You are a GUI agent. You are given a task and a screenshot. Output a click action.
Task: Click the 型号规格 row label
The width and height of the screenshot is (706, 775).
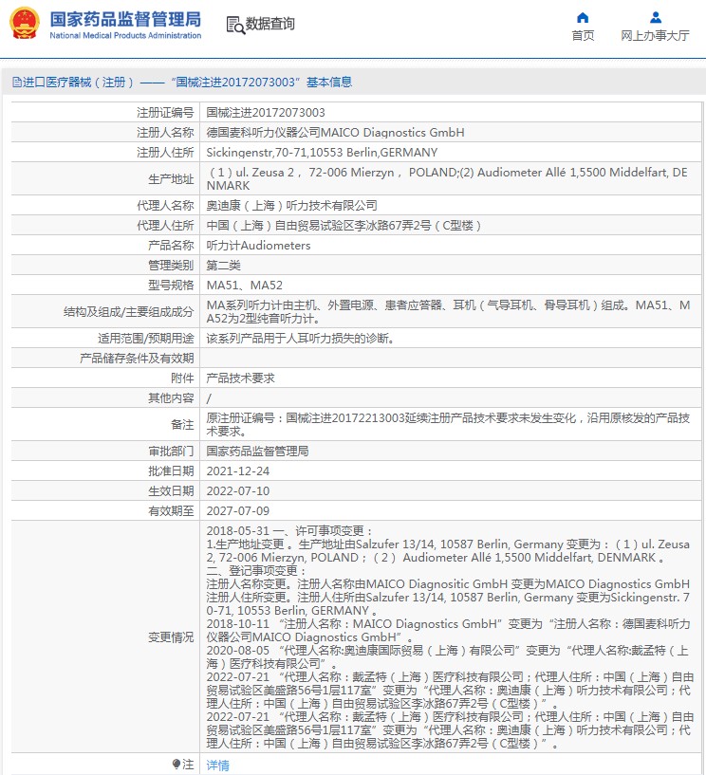tap(171, 286)
